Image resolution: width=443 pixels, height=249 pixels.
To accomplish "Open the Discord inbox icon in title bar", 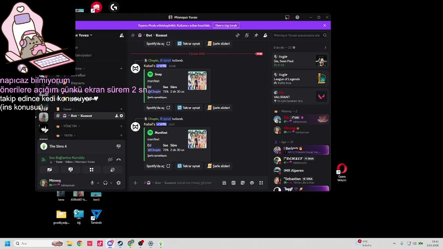I will pos(287,17).
